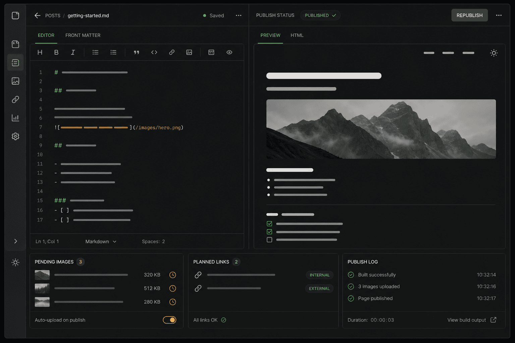This screenshot has width=515, height=343.
Task: Open the editor more options menu
Action: [x=238, y=15]
